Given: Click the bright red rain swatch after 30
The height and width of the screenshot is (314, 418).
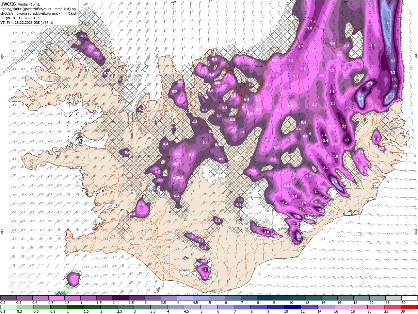Looking at the screenshot, I should pyautogui.click(x=410, y=307).
